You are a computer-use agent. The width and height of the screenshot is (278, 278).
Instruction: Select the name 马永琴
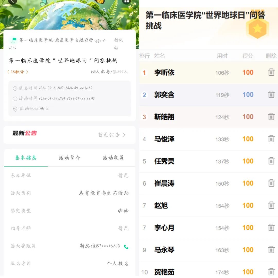[x=164, y=250]
